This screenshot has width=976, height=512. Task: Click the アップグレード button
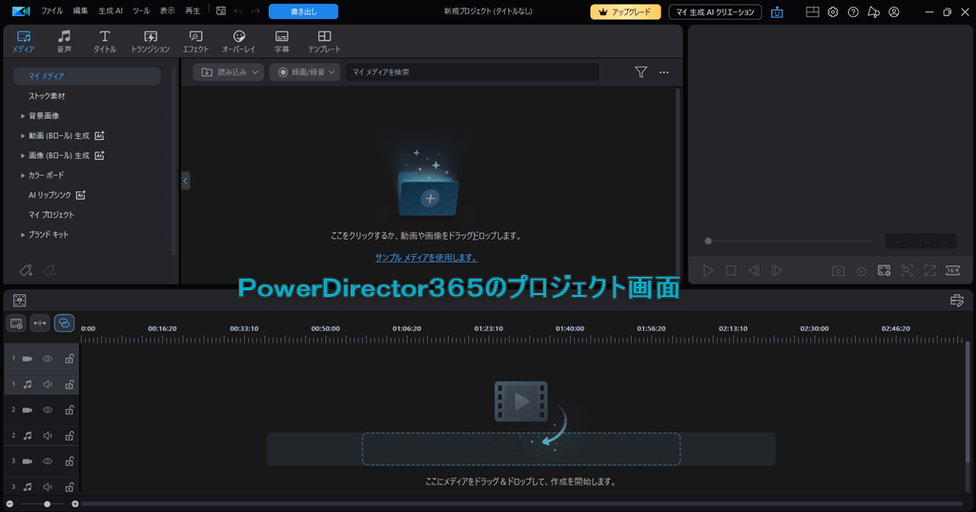pos(625,11)
